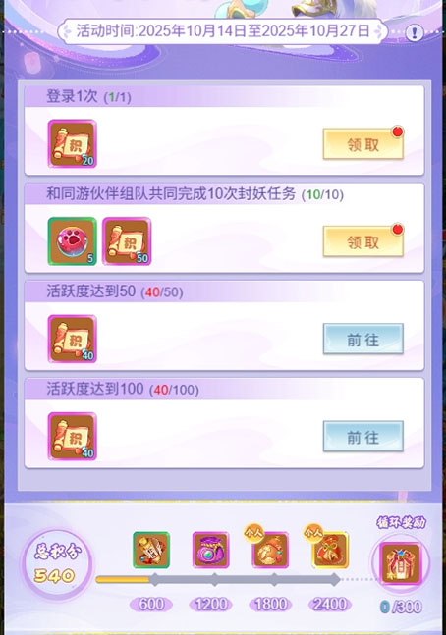View the 600-point milestone reward icon
This screenshot has height=635, width=446.
coord(151,550)
